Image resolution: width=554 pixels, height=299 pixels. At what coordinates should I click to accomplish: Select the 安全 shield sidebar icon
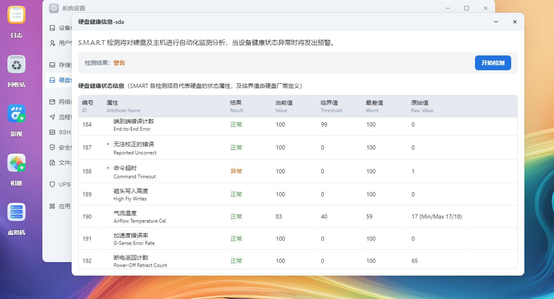(52, 147)
